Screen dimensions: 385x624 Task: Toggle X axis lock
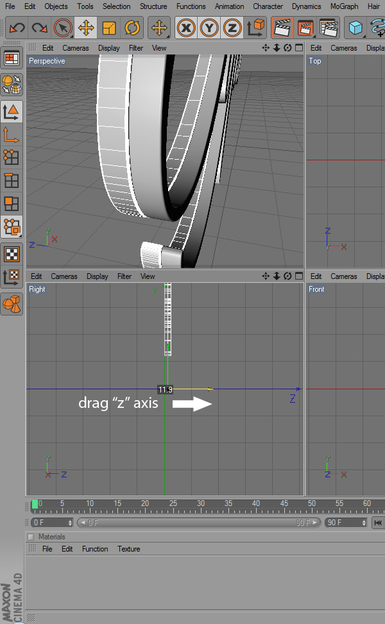(x=187, y=28)
